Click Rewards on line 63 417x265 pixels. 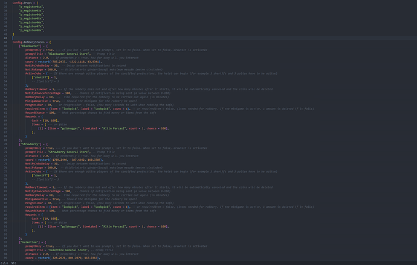pyautogui.click(x=31, y=117)
